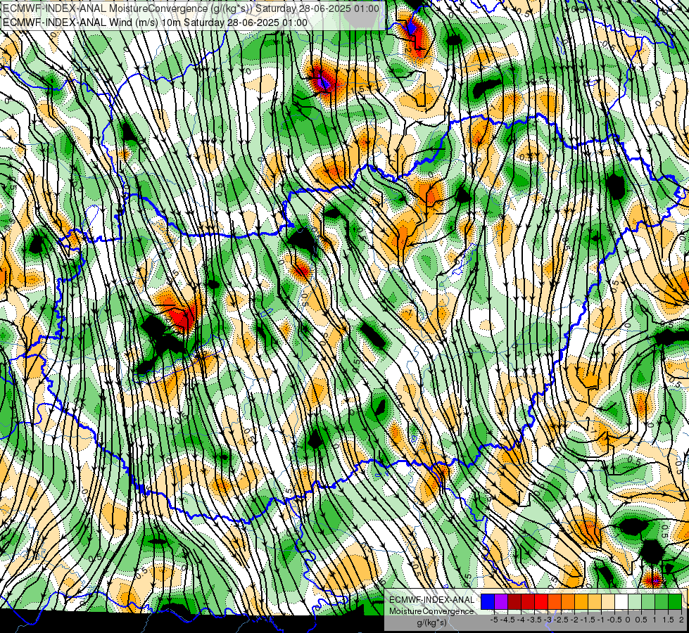Click the g/(kg*s) unit label in legend
689x633 pixels.
pos(431,623)
